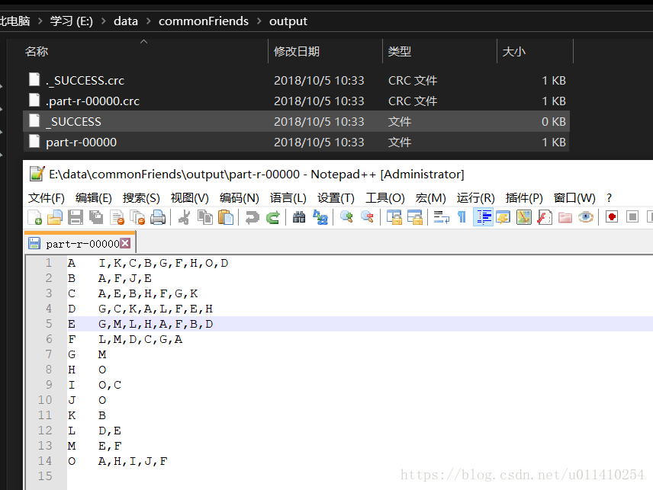Screen dimensions: 653x490
Task: Expand the arrow after data breadcrumb
Action: (148, 21)
